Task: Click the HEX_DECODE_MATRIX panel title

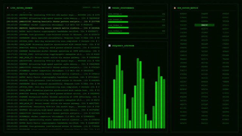Action: [x=188, y=8]
